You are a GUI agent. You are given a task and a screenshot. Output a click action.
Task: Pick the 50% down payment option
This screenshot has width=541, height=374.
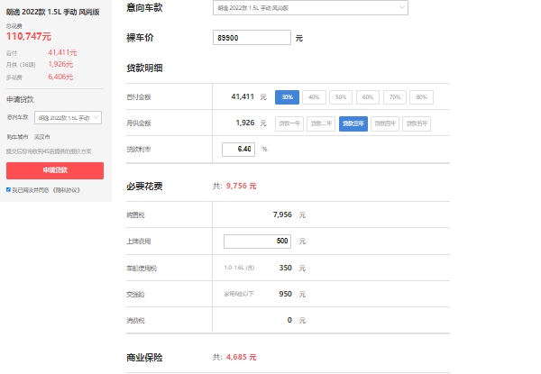tap(341, 96)
